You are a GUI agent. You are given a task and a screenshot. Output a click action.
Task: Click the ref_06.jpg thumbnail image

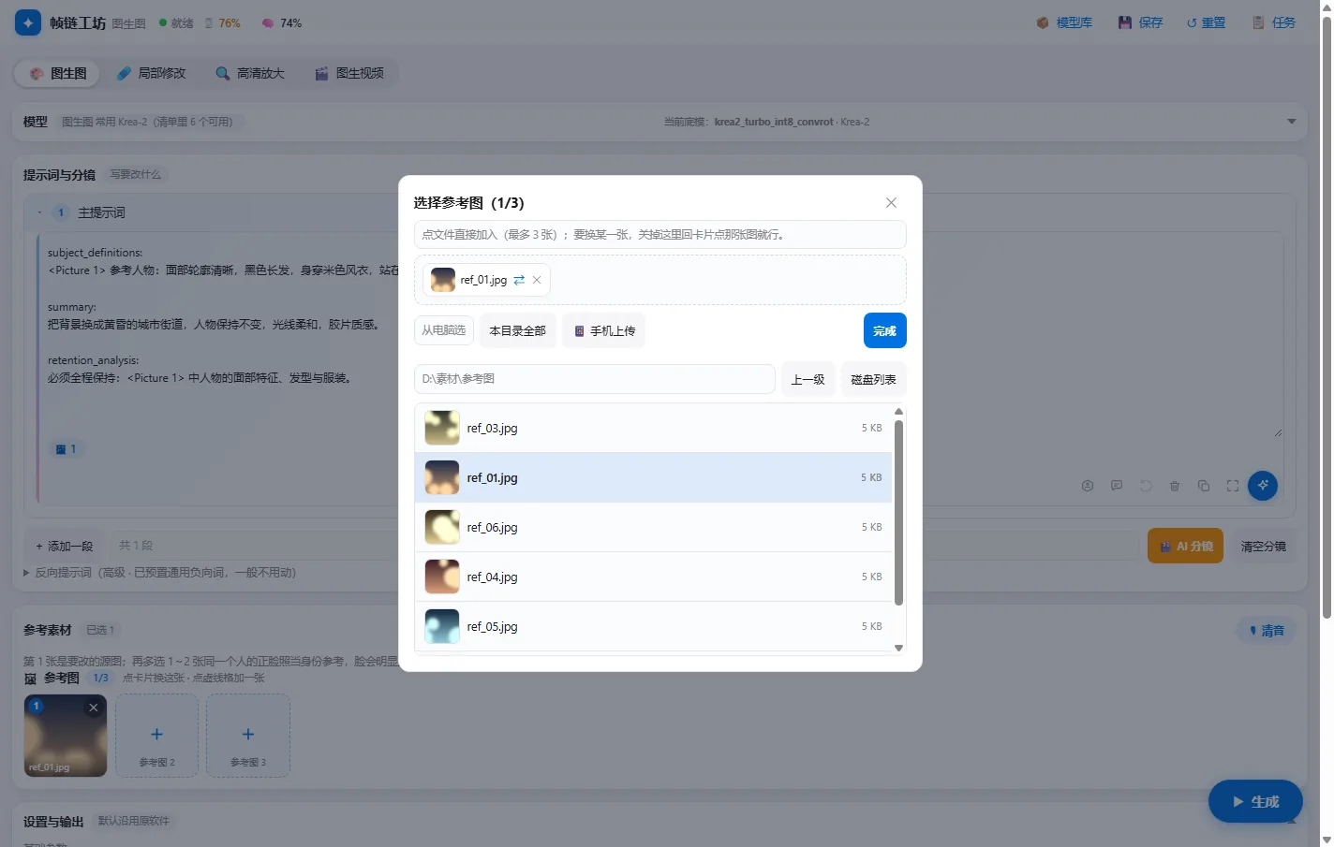point(442,527)
